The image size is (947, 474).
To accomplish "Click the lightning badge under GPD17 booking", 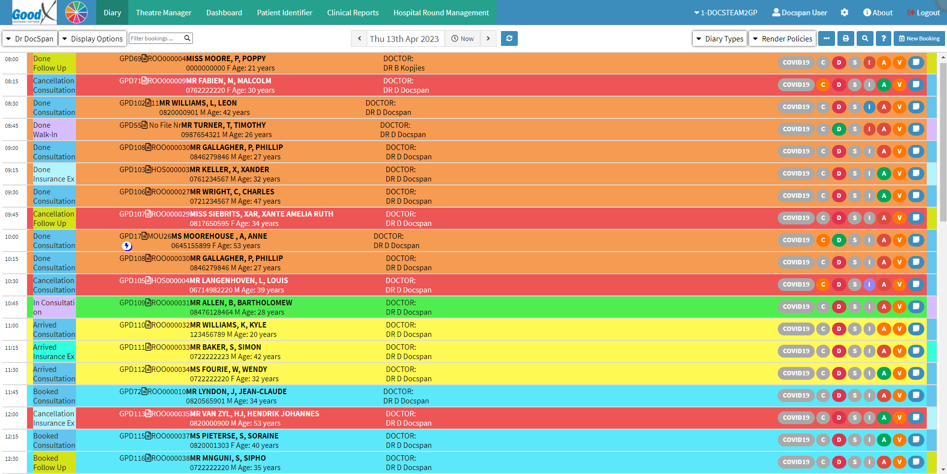I will point(127,246).
